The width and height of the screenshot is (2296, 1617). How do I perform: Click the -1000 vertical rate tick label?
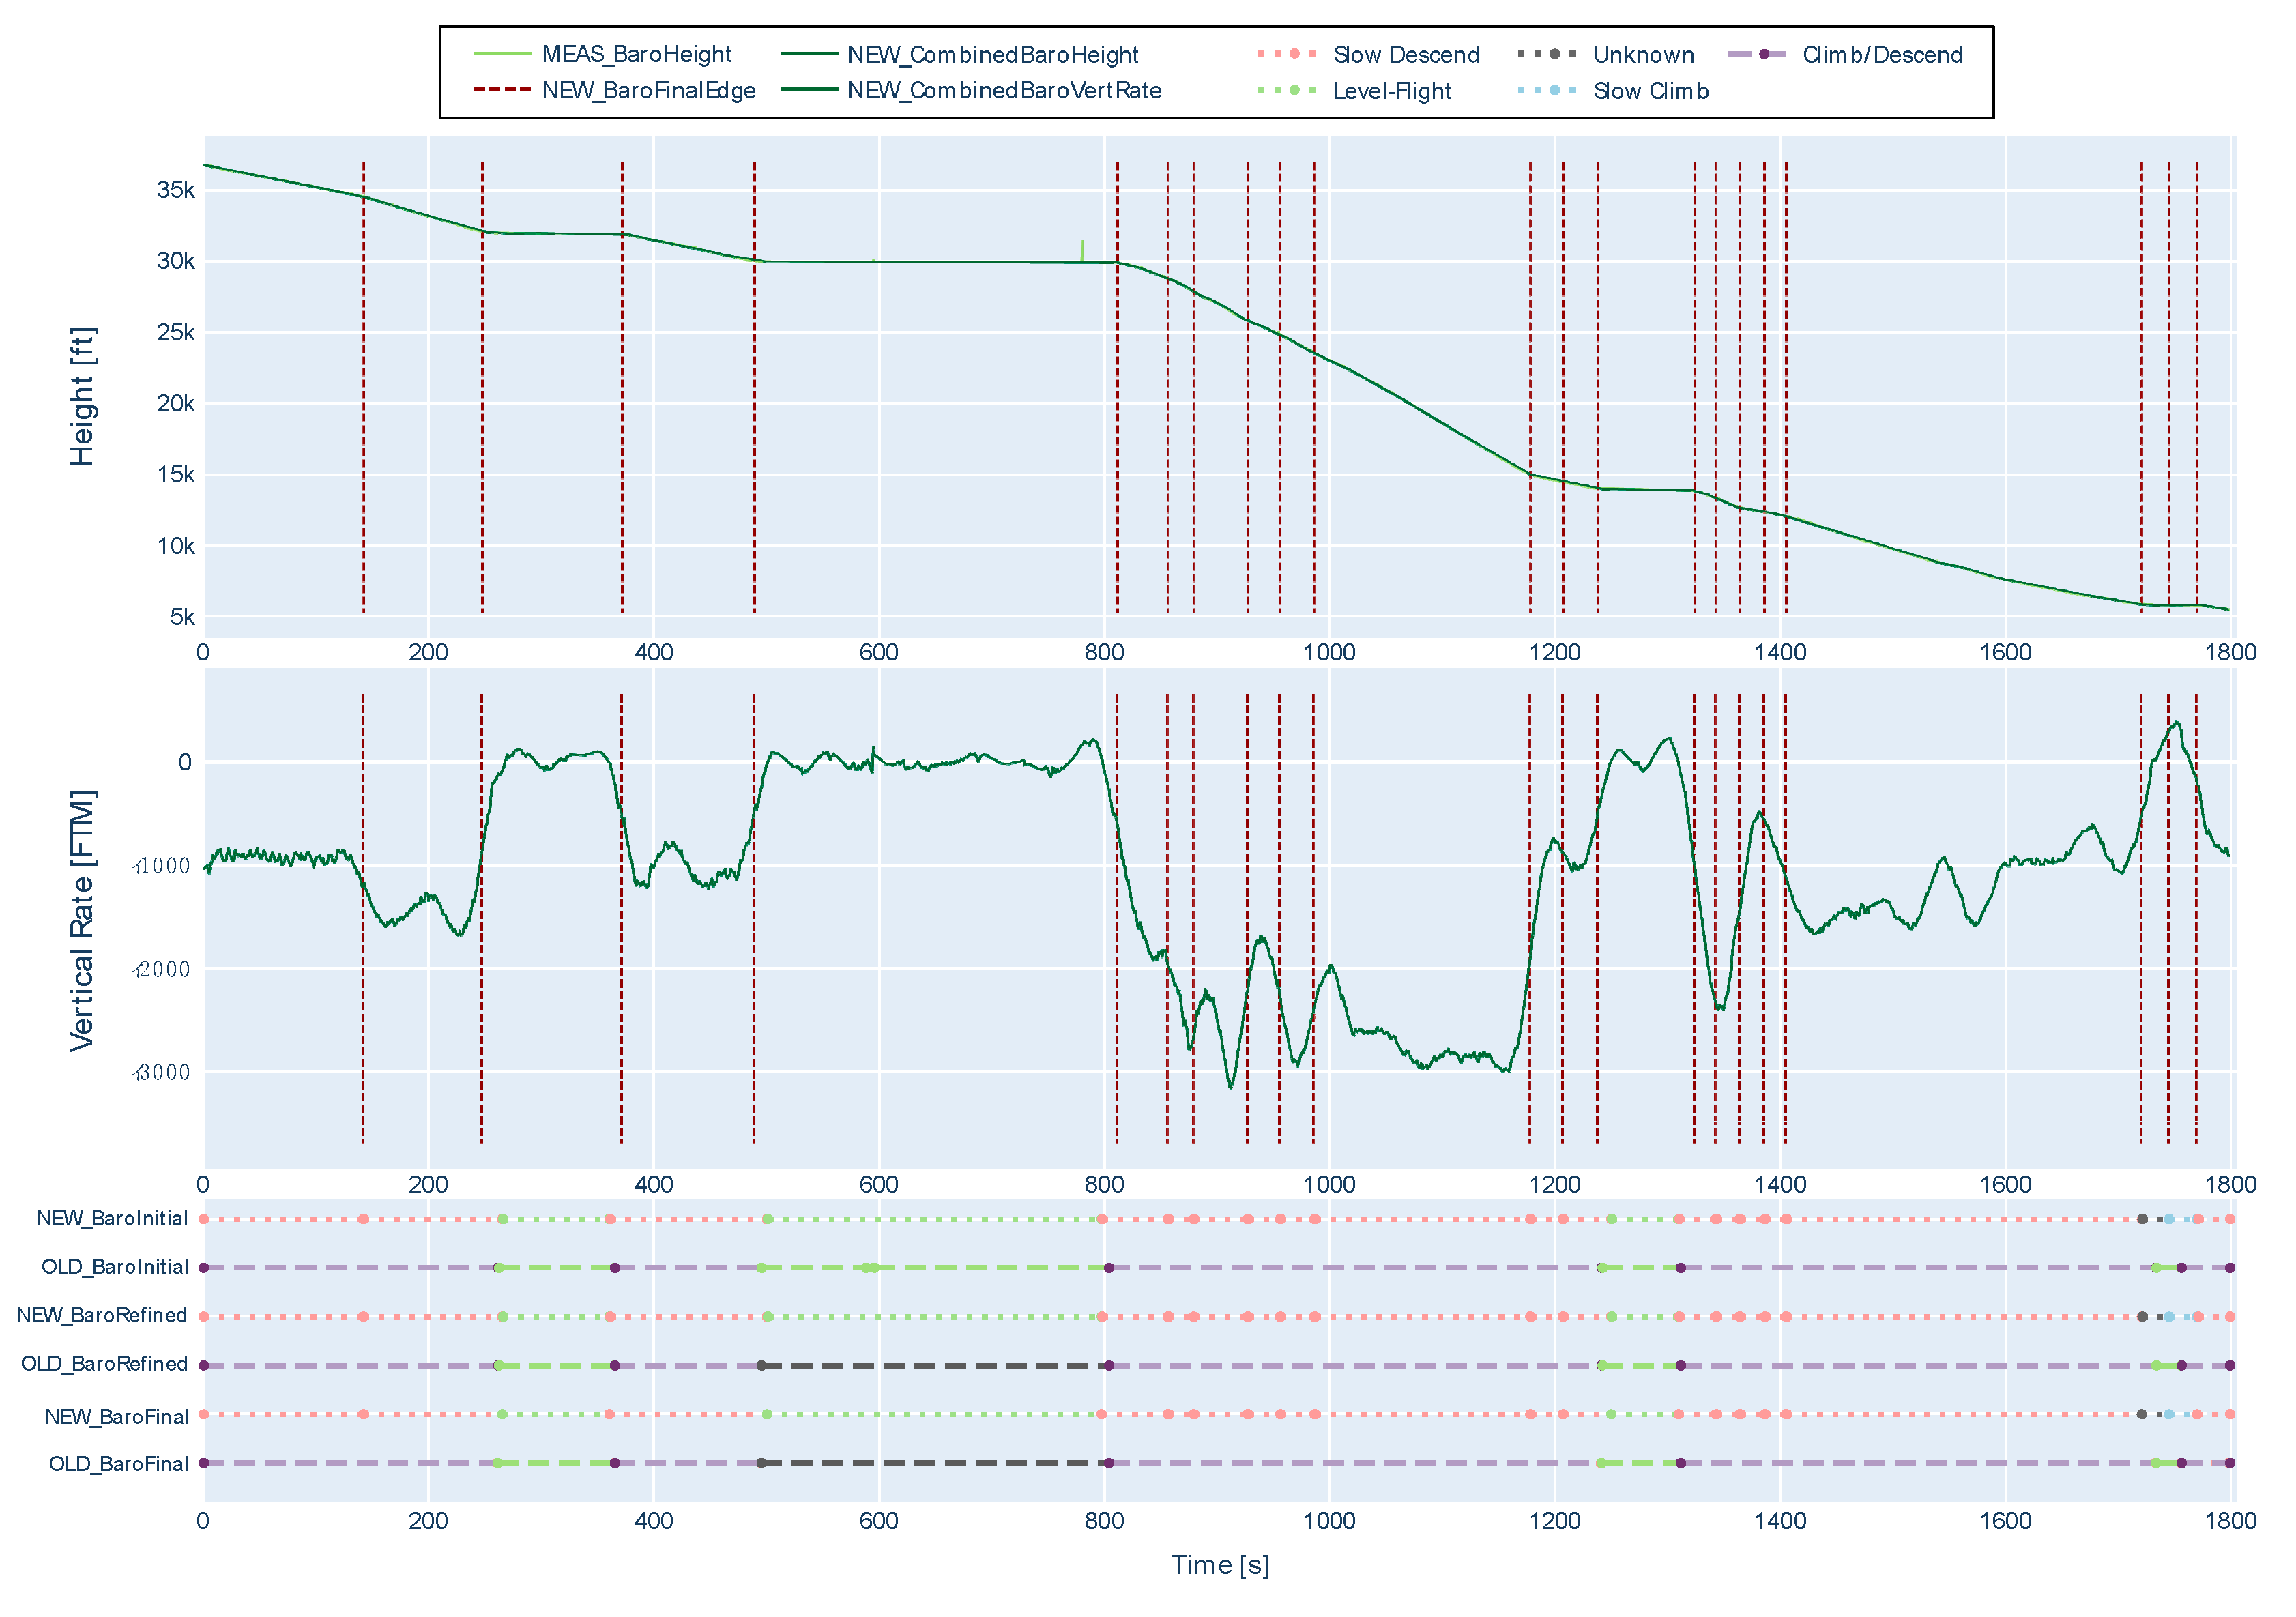tap(161, 866)
